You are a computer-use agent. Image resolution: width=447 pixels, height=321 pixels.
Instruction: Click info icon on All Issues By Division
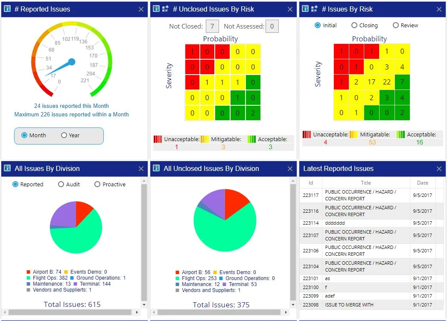click(7, 168)
